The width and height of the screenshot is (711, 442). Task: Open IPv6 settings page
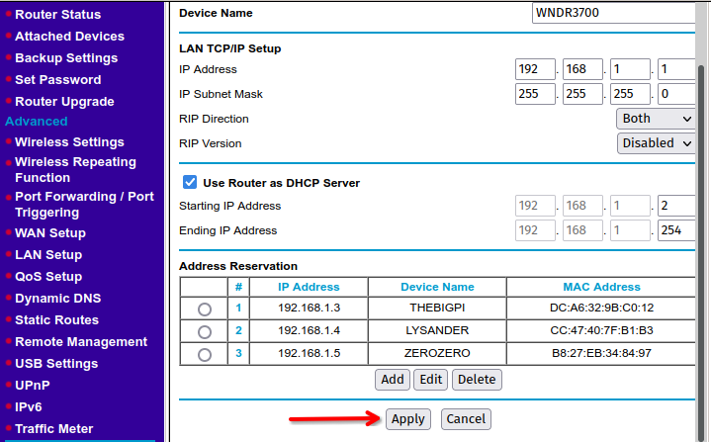[x=28, y=407]
